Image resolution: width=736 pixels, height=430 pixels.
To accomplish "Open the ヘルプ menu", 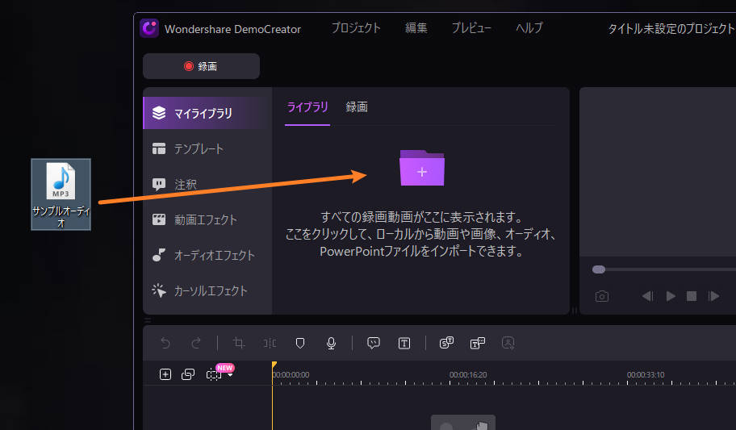I will (529, 28).
